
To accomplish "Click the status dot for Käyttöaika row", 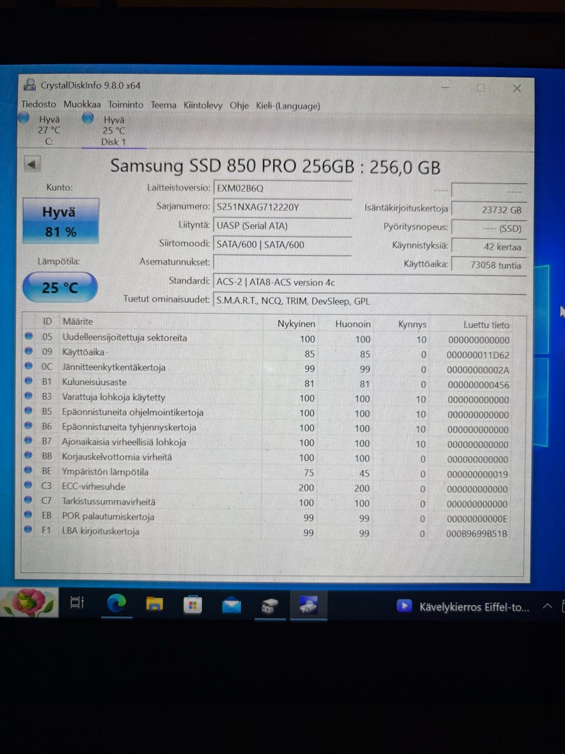I will point(29,352).
